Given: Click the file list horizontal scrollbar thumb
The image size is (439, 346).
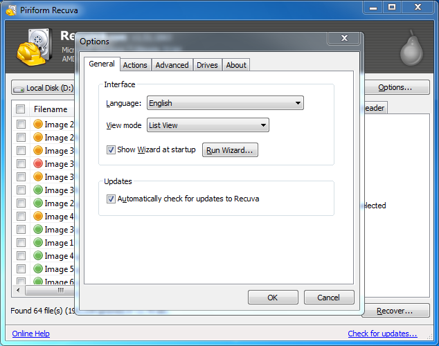Looking at the screenshot, I should tap(51, 290).
